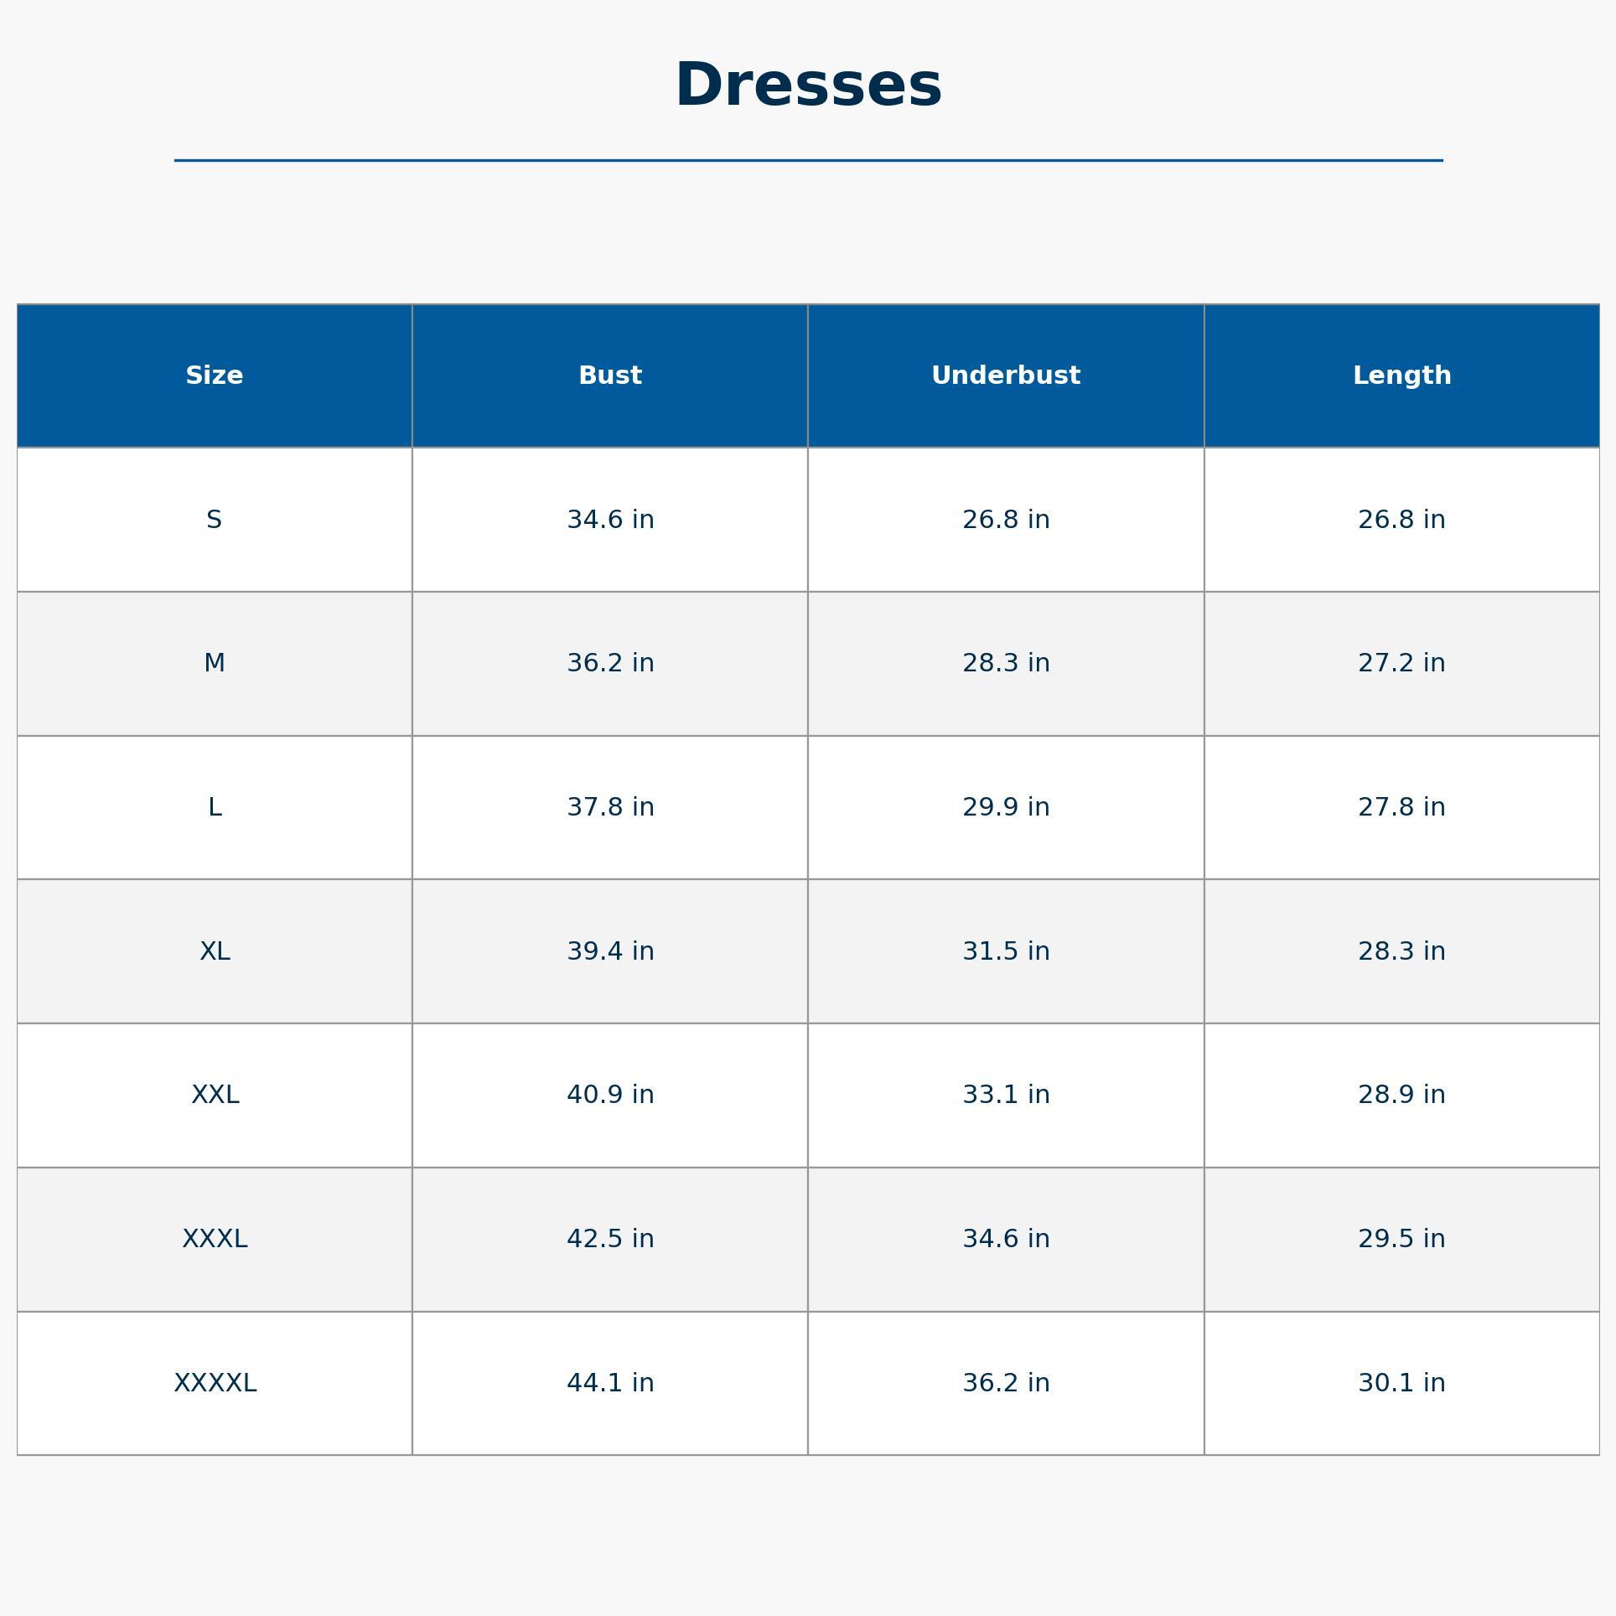
Task: Select the 39.4 in bust for XL
Action: tap(610, 951)
